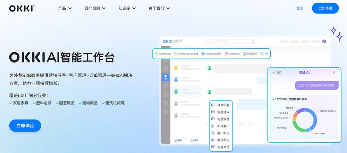Viewport: 347px width, 153px height.
Task: Select the 沟通 sidebar icon
Action: tap(166, 77)
